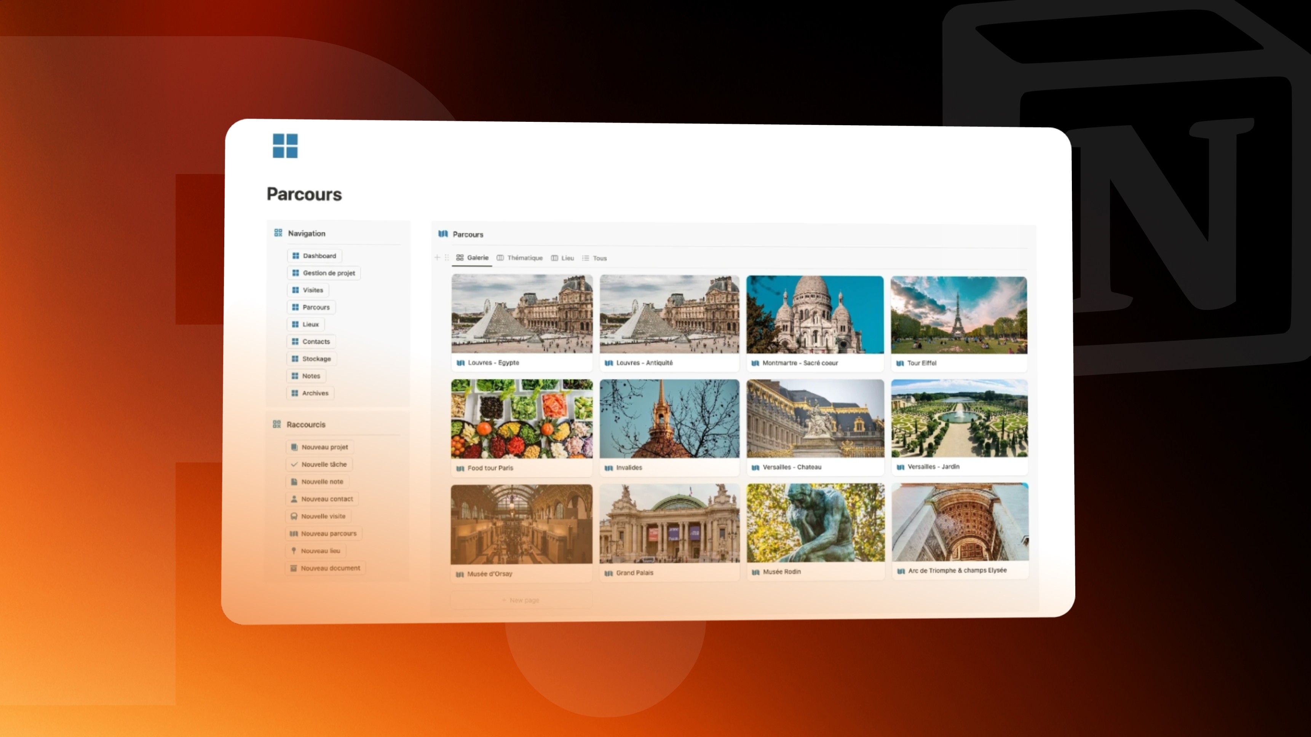This screenshot has width=1311, height=737.
Task: Click the Navigation section grid icon
Action: pos(278,233)
